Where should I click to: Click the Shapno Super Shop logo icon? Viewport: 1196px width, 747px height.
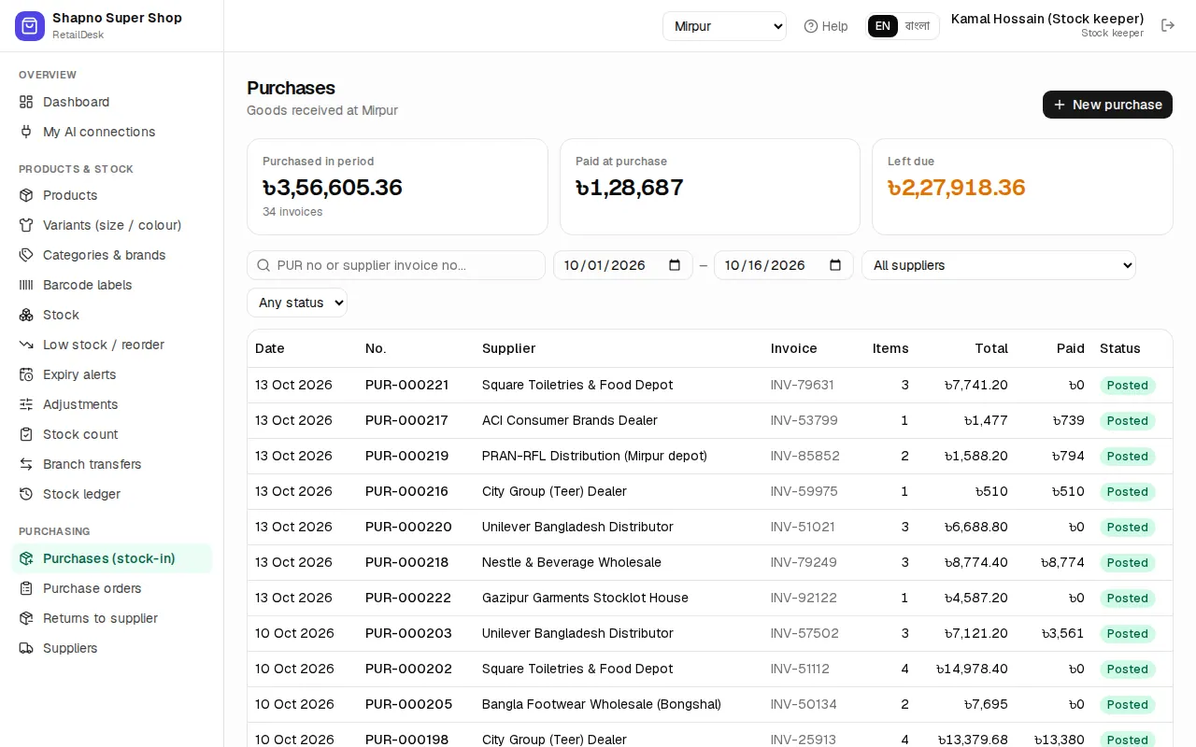click(30, 26)
